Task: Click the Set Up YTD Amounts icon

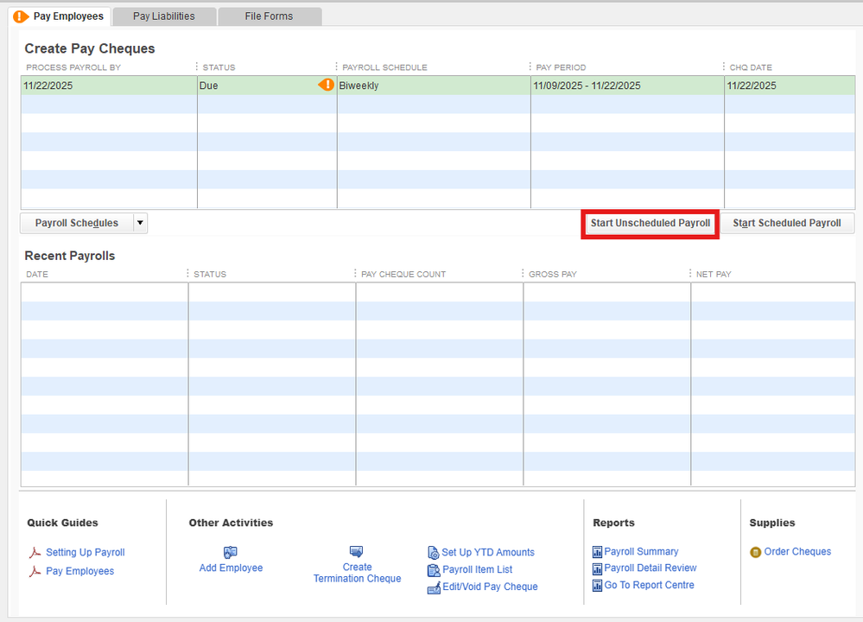Action: (x=434, y=553)
